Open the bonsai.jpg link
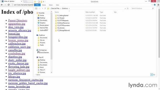 (14, 34)
